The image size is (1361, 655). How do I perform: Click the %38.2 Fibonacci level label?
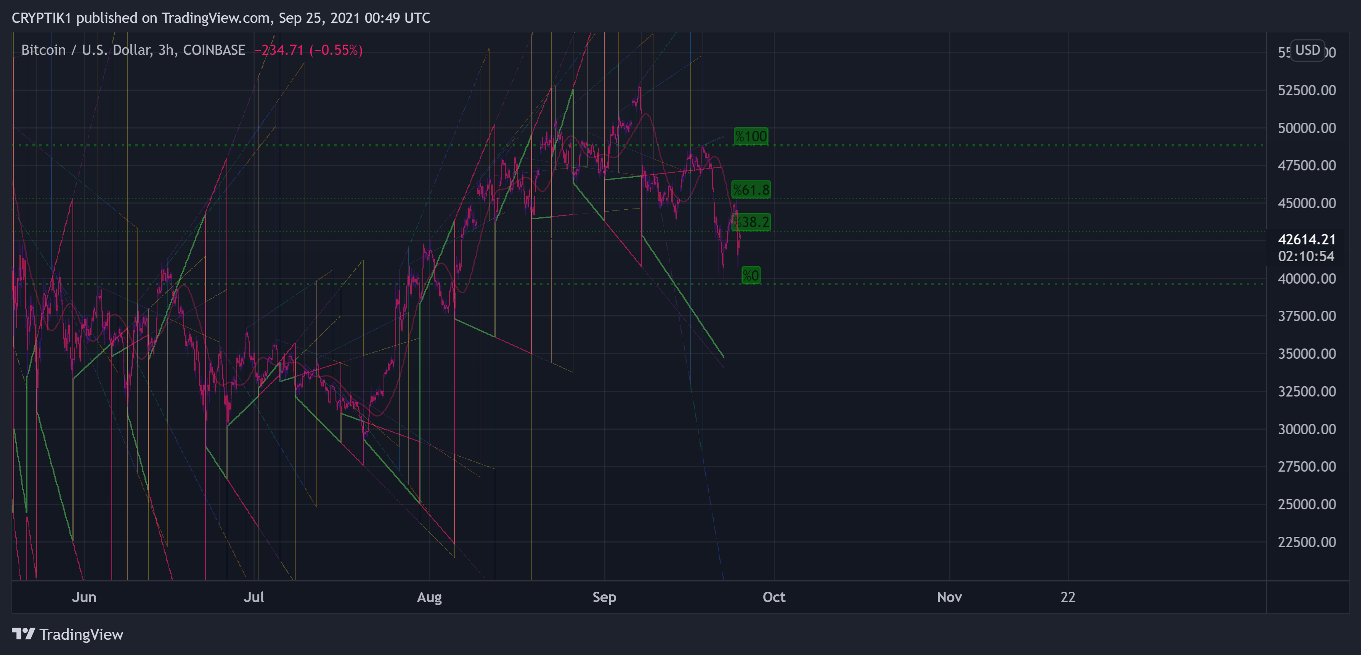(x=751, y=222)
